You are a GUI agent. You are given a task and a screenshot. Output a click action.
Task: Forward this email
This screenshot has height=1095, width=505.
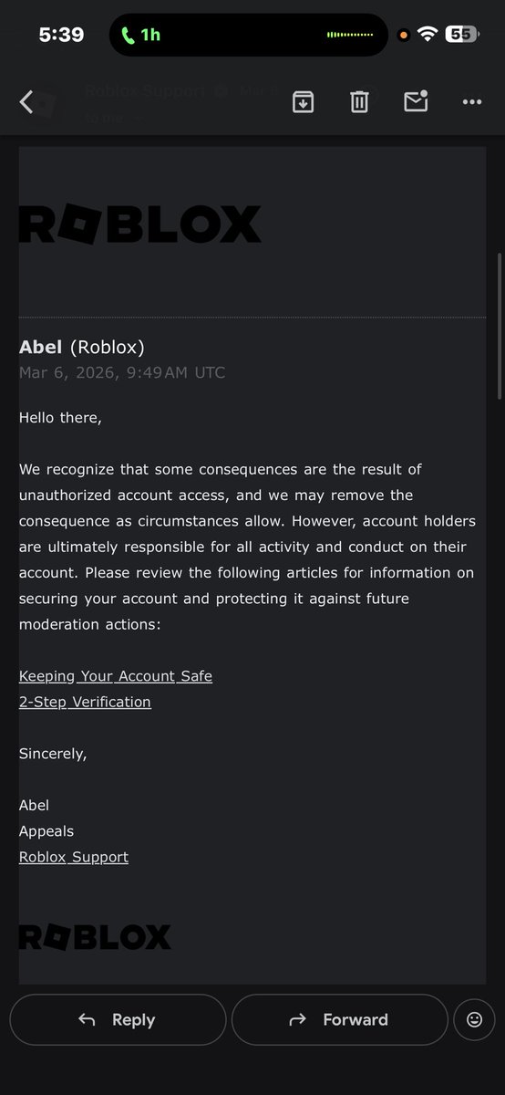(340, 1019)
